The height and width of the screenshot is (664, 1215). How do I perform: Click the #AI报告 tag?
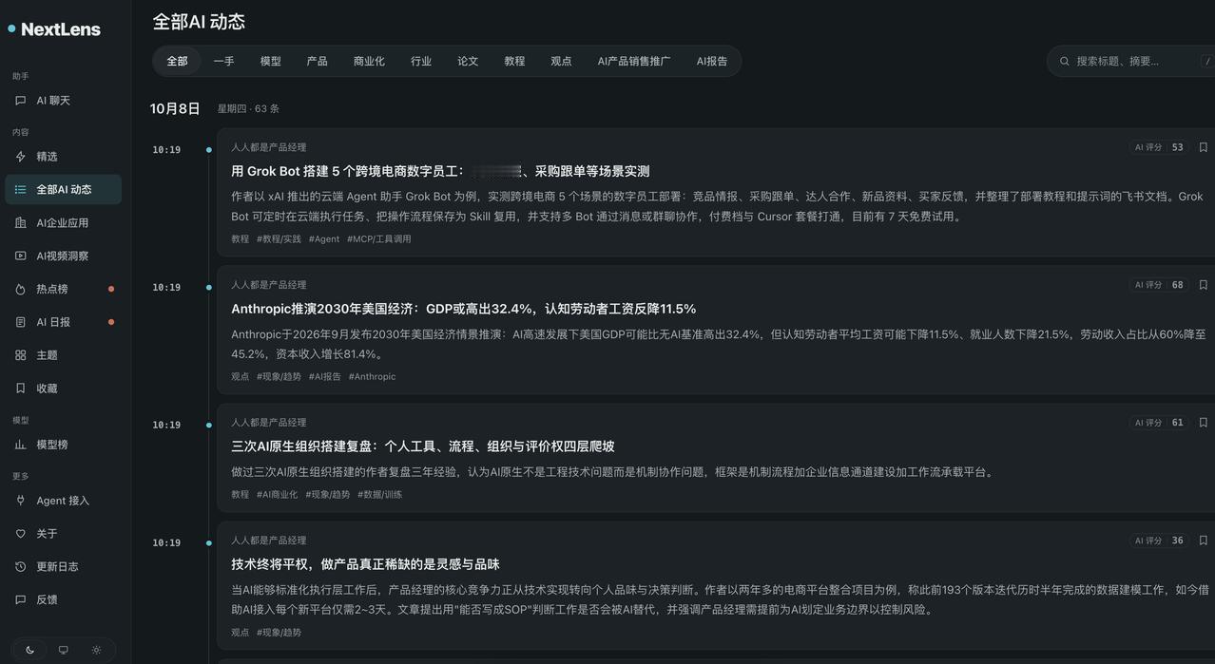click(x=325, y=377)
